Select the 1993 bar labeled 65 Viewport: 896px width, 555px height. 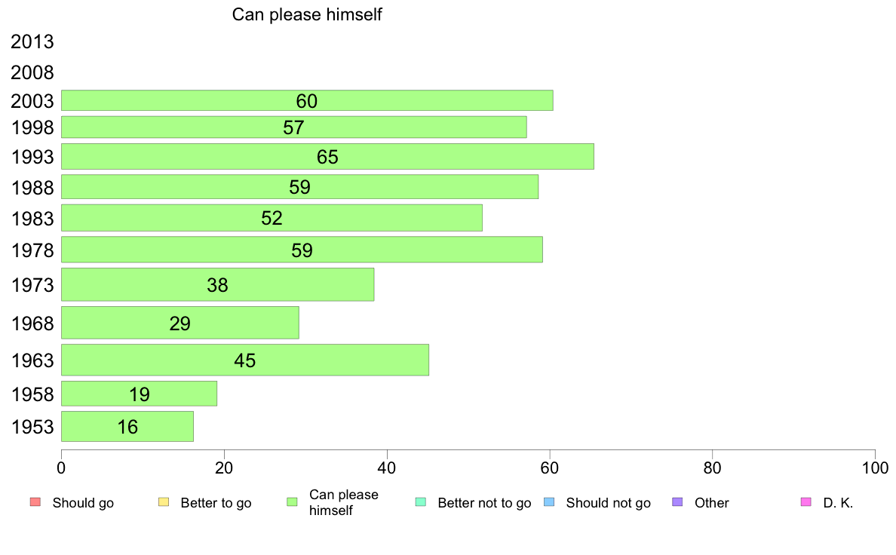pyautogui.click(x=327, y=157)
